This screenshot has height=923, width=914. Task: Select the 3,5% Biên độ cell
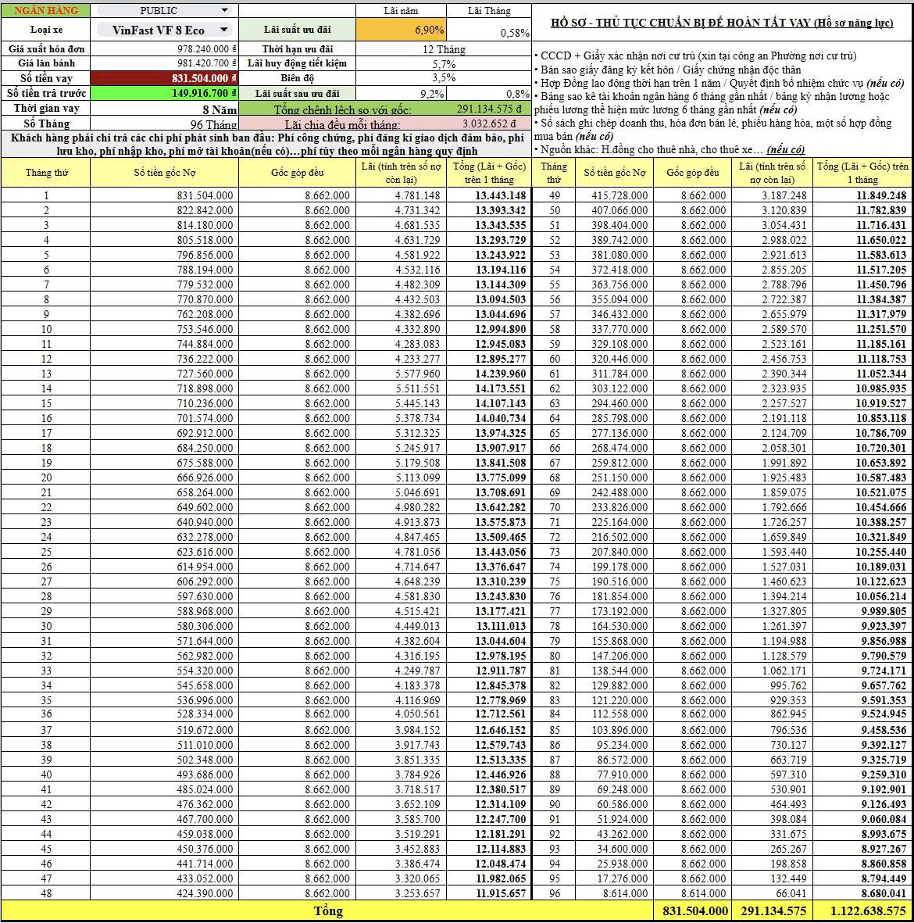(x=444, y=78)
